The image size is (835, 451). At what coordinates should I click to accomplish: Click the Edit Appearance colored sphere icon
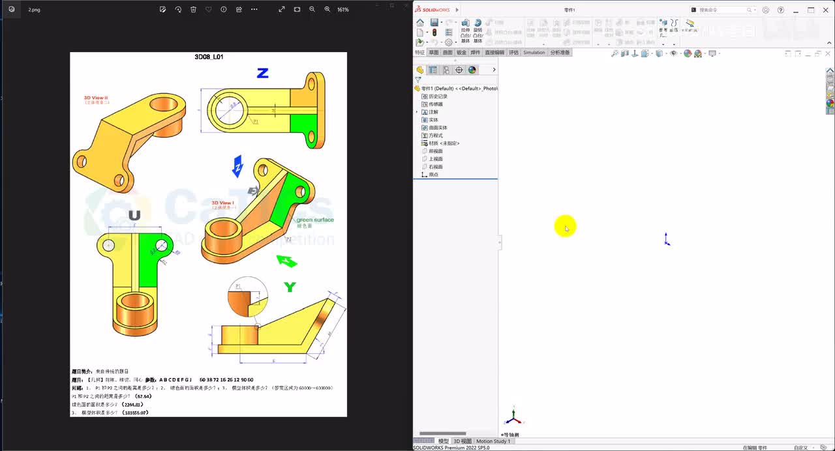[688, 53]
